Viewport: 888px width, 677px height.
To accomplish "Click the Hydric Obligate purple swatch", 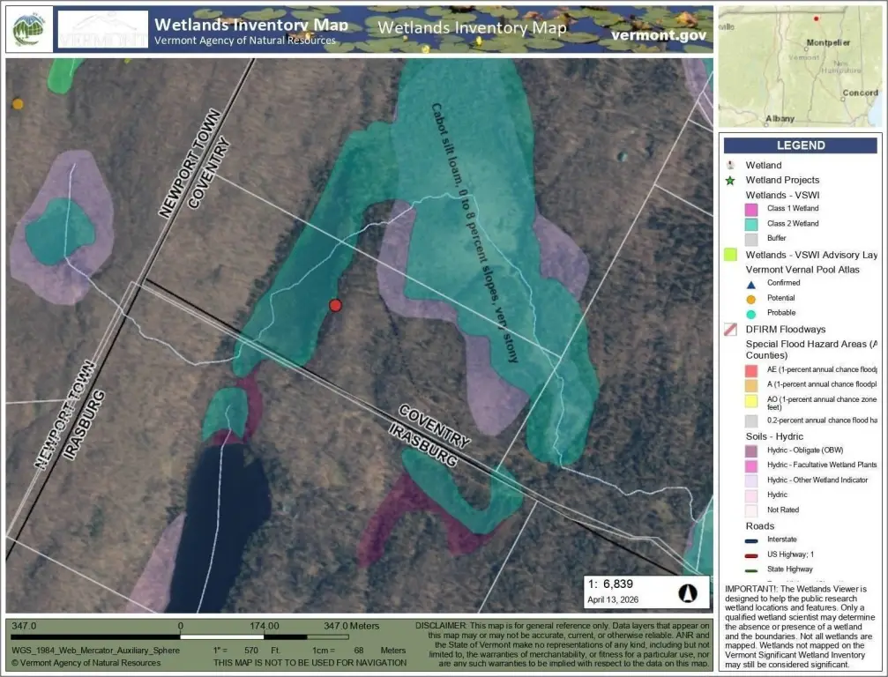I will pos(751,451).
